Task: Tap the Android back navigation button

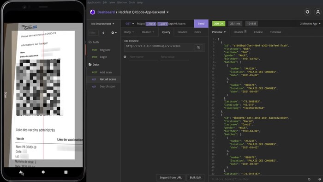Action: click(21, 172)
